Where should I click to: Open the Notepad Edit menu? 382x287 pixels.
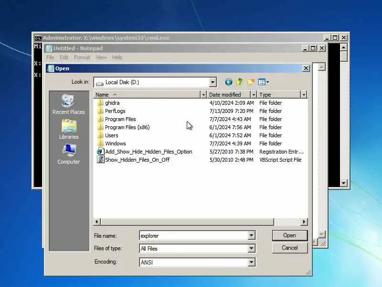coord(64,57)
